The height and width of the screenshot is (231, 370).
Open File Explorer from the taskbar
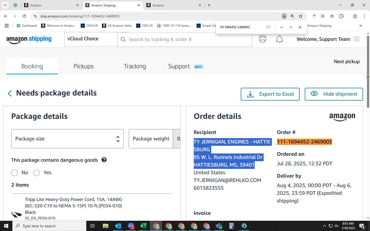point(106,226)
